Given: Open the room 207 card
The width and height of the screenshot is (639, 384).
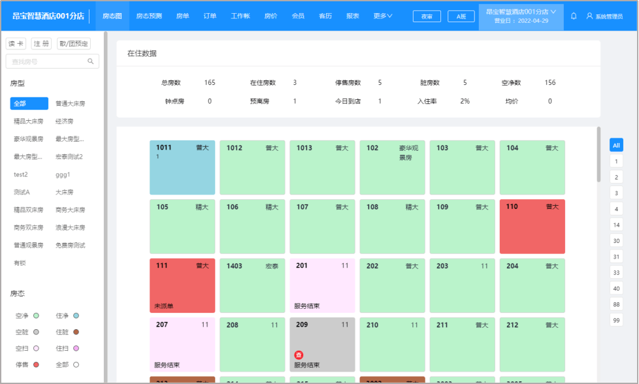Looking at the screenshot, I should [x=182, y=345].
